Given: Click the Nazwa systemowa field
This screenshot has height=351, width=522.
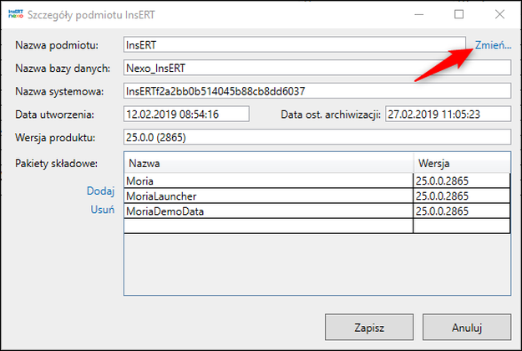Looking at the screenshot, I should (316, 91).
